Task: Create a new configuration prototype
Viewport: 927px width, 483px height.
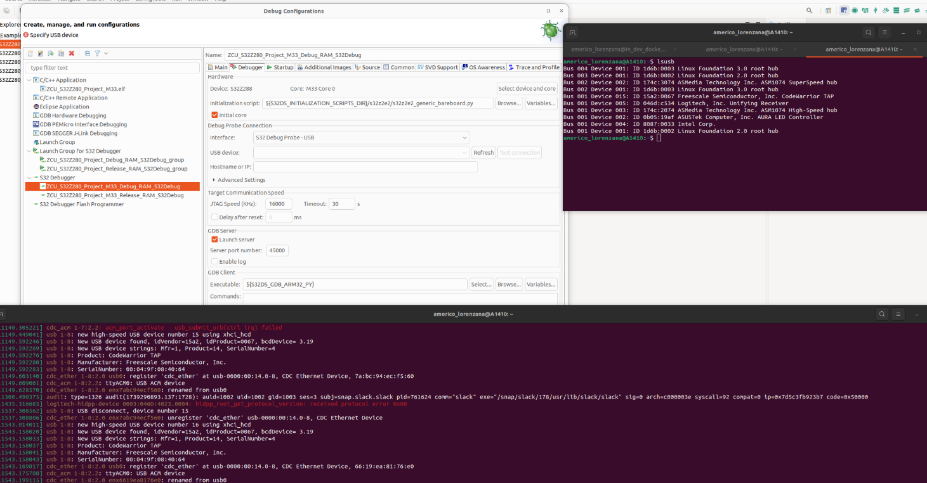Action: coord(39,54)
